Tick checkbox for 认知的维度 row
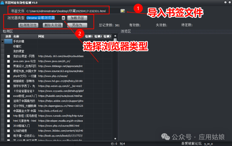This screenshot has width=232, height=146. (8, 131)
